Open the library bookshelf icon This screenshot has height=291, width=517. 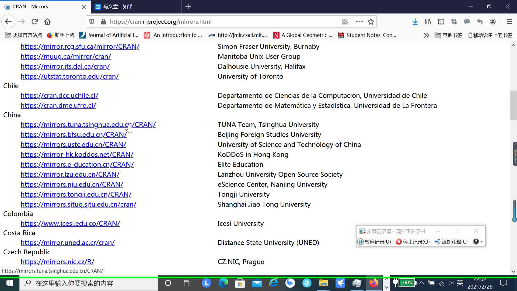coord(428,22)
